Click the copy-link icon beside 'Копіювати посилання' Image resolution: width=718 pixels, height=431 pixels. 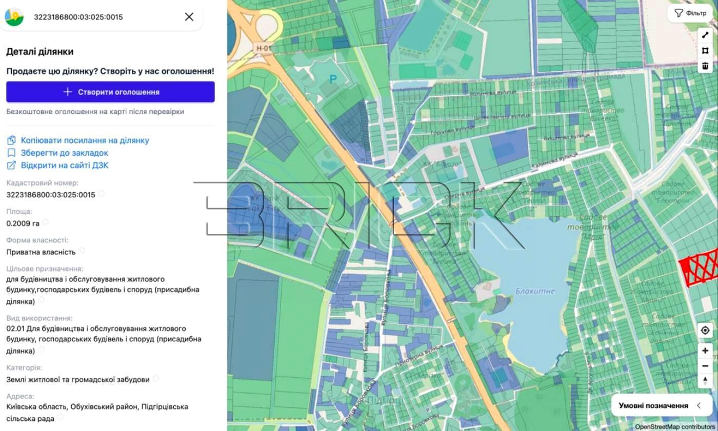pos(11,140)
